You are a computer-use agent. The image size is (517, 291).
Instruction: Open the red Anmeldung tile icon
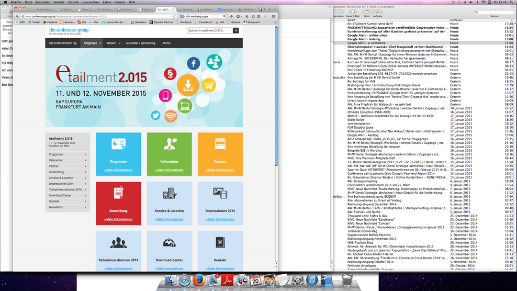pos(118,193)
